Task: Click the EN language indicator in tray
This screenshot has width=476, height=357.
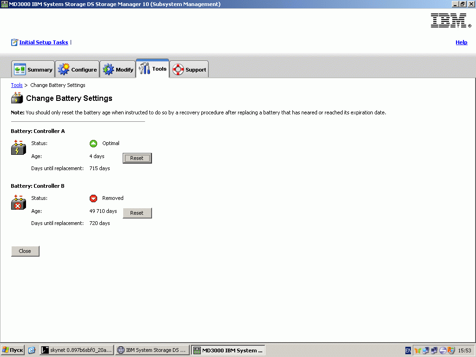Action: [408, 350]
